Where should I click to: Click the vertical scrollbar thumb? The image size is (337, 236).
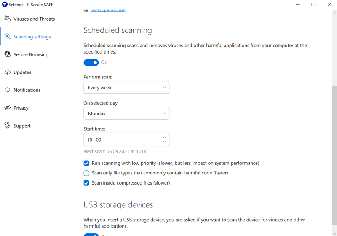point(334,155)
